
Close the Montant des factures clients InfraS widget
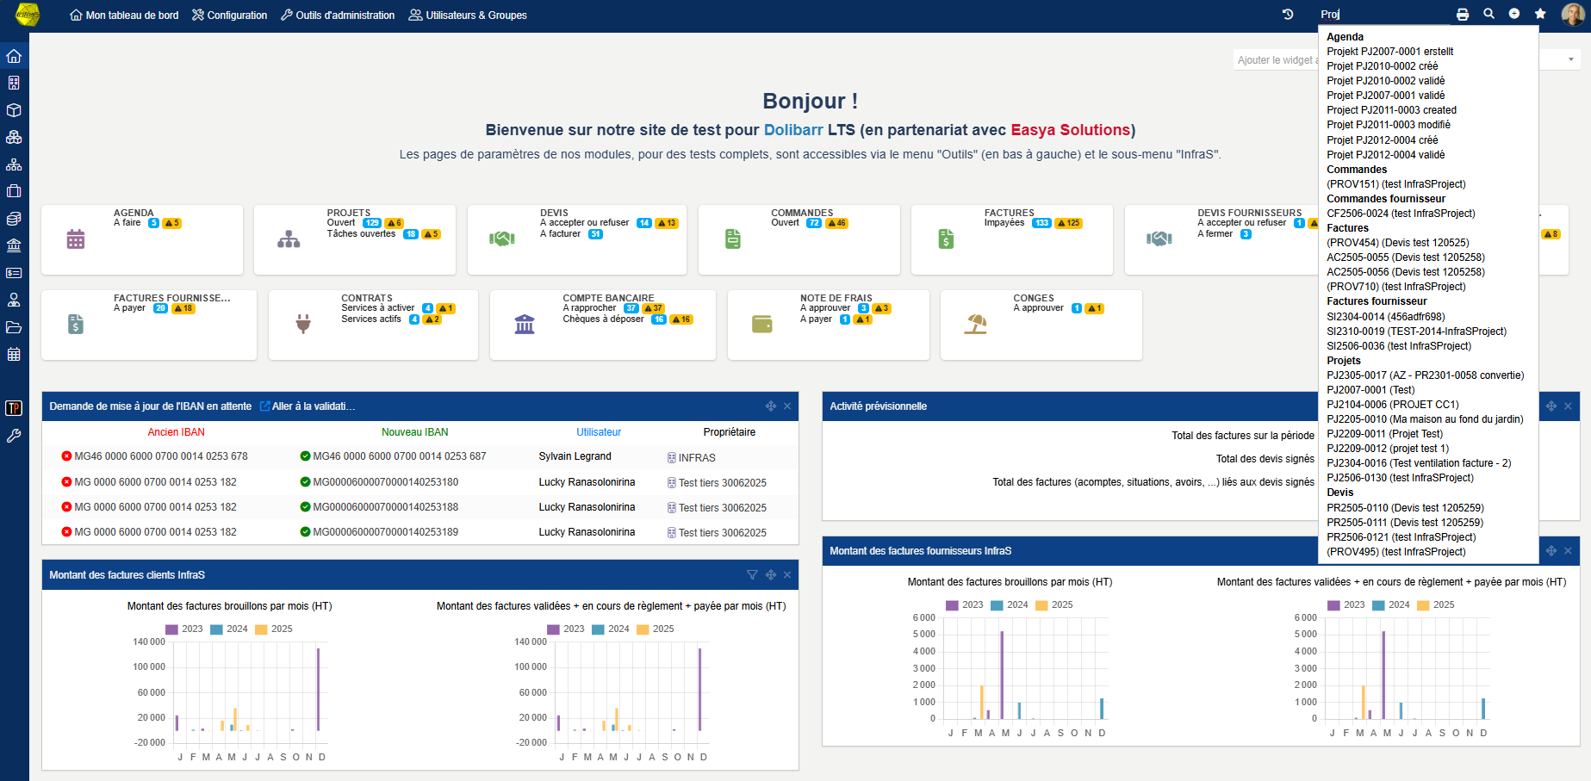tap(787, 575)
